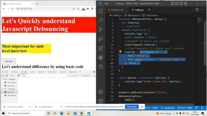The height and width of the screenshot is (116, 207).
Task: Toggle the console sidebar button
Action: (x=3, y=76)
